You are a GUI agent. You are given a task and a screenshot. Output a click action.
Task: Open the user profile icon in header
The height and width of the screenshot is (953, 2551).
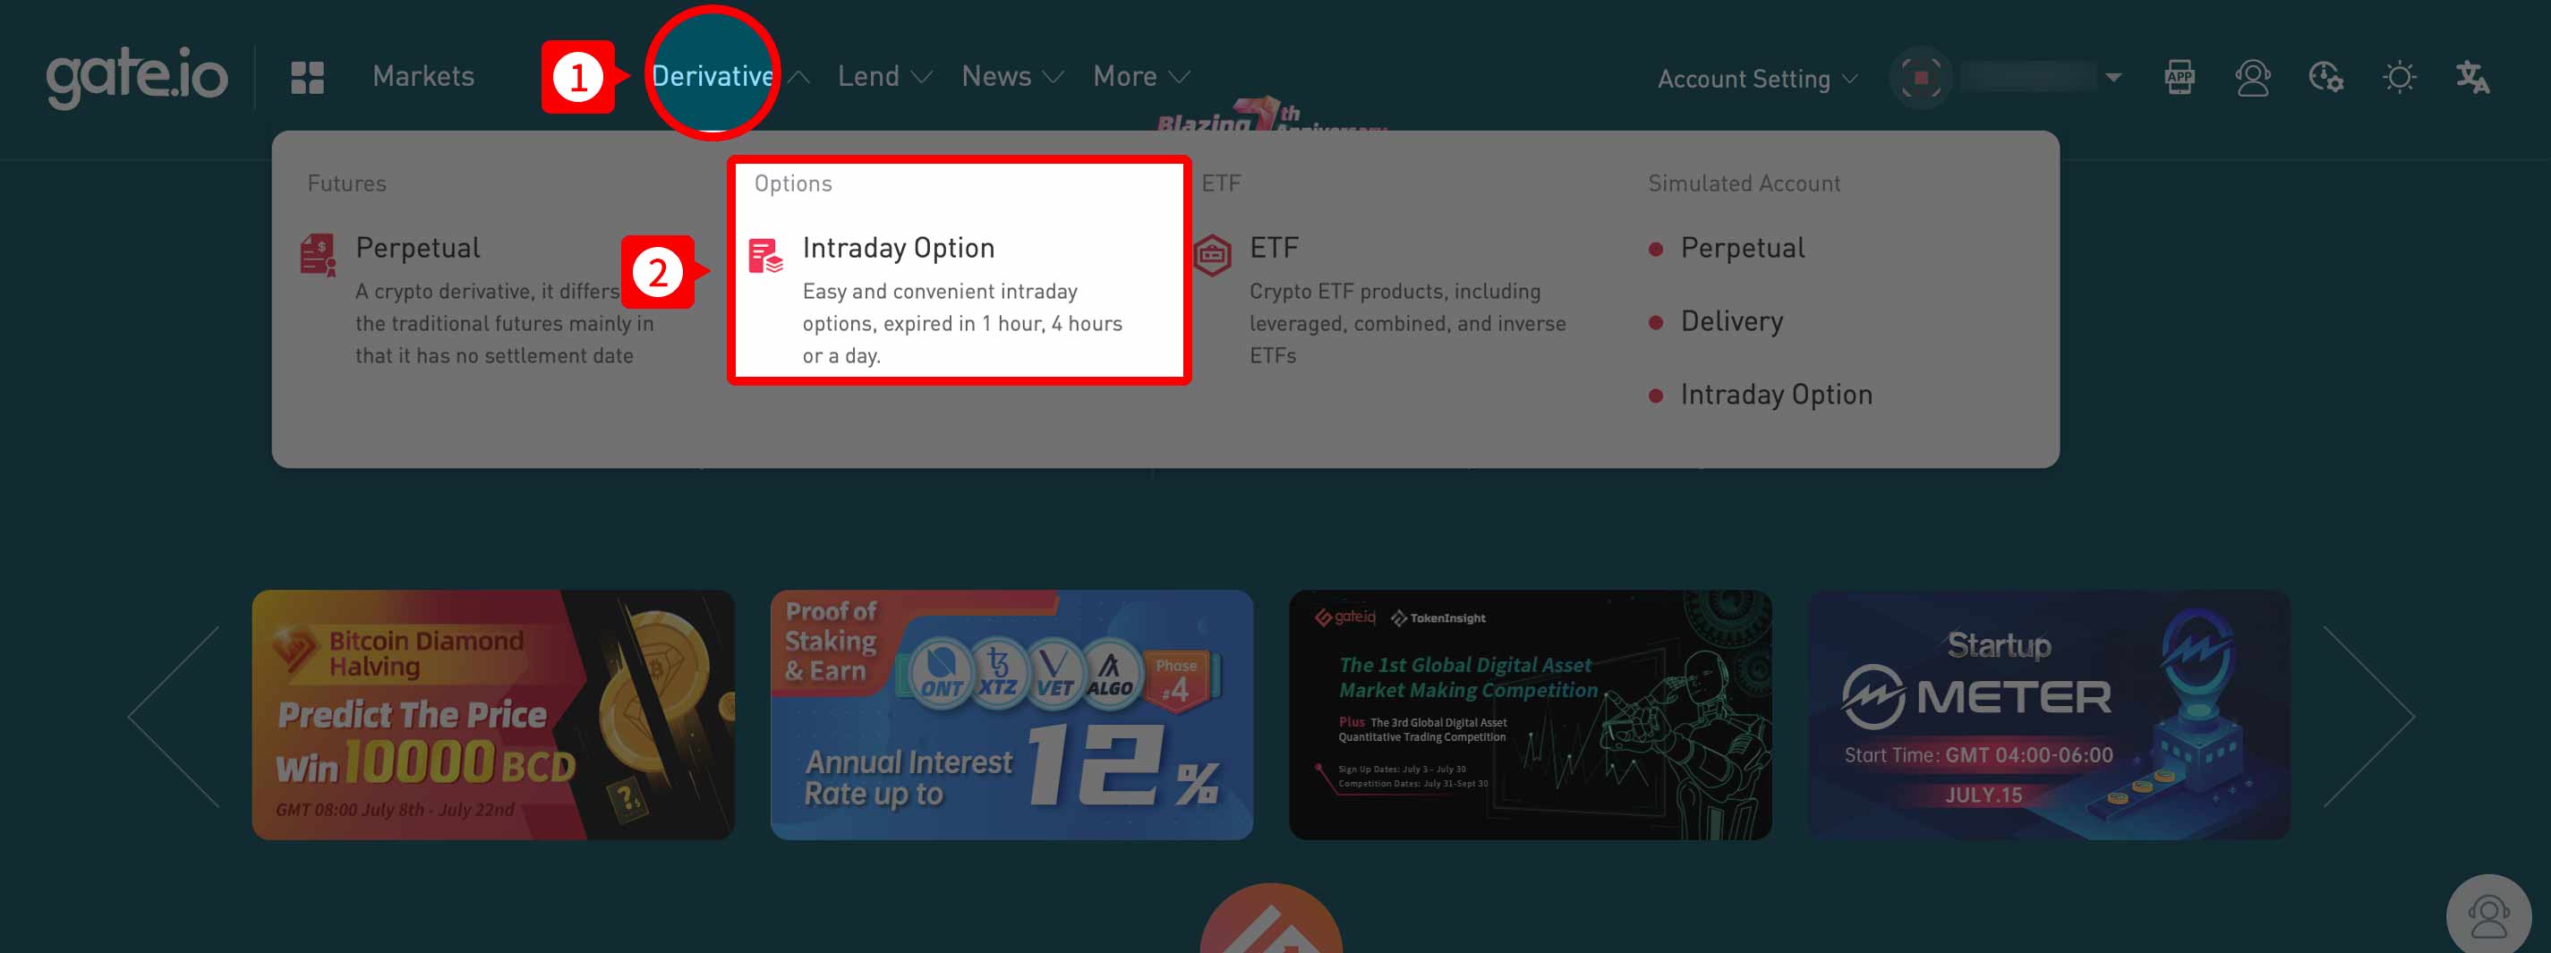tap(2252, 77)
